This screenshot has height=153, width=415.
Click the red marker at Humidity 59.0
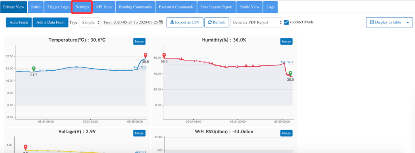[164, 56]
